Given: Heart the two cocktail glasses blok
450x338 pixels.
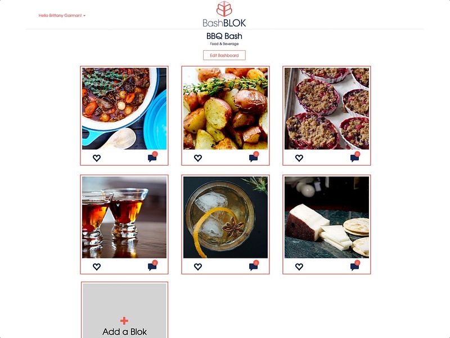Looking at the screenshot, I should click(97, 266).
